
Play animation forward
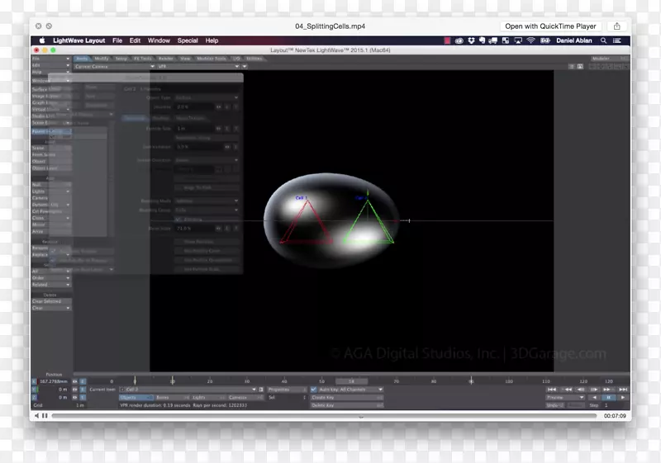point(623,397)
